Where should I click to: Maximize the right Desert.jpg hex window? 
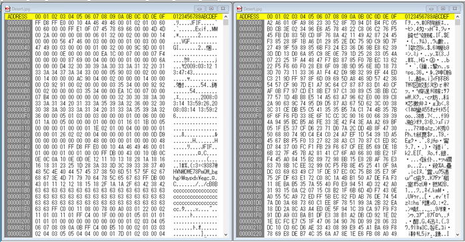pyautogui.click(x=444, y=9)
